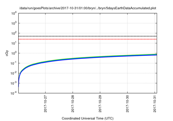Image resolution: width=173 pixels, height=121 pixels.
Task: Click the 10^1 y-axis tick label
Action: click(14, 43)
